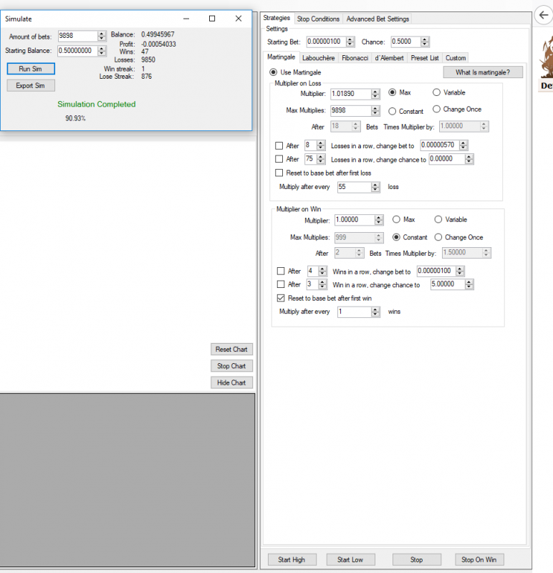Click the Chance 0.5000 input field
553x573 pixels.
click(x=405, y=42)
